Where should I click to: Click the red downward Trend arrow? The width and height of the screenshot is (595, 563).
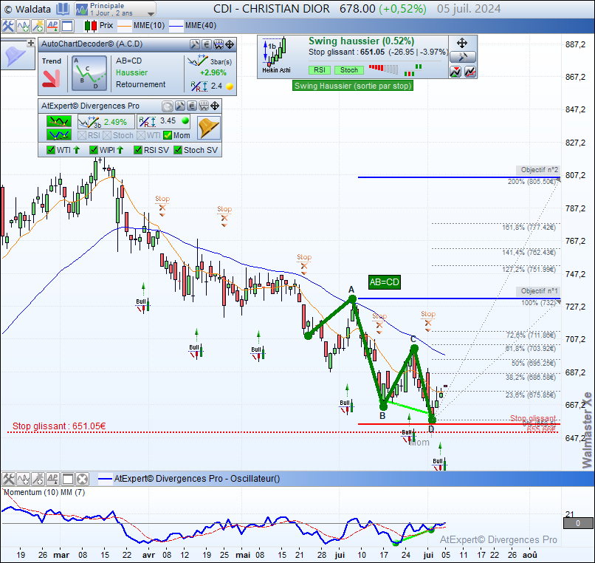tap(51, 78)
